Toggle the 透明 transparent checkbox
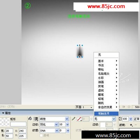 [41, 135]
